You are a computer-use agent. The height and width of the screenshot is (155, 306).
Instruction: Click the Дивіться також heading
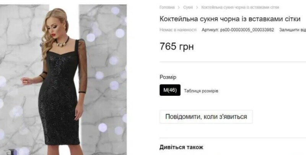point(181,147)
